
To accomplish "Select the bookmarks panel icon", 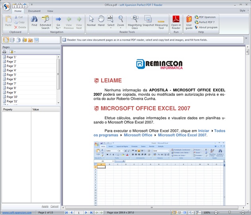I will [12, 40].
